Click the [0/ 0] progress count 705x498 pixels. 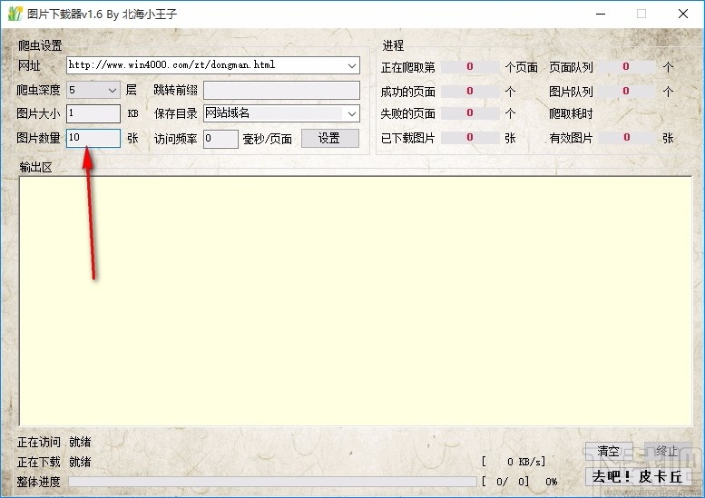coord(504,482)
